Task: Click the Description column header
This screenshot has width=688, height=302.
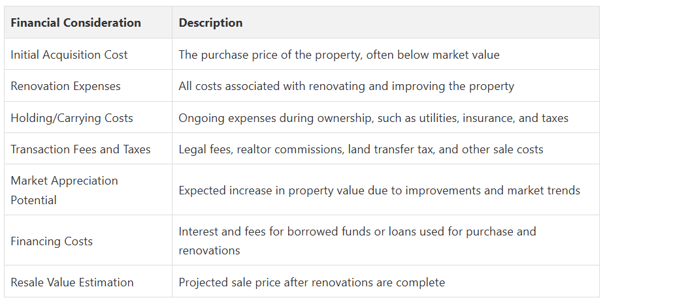Action: pos(210,23)
